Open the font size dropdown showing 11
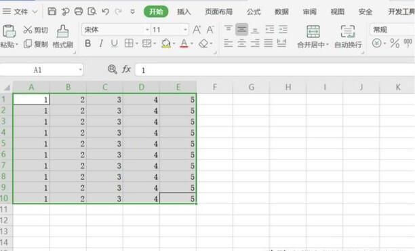This screenshot has height=251, width=415. pyautogui.click(x=186, y=30)
